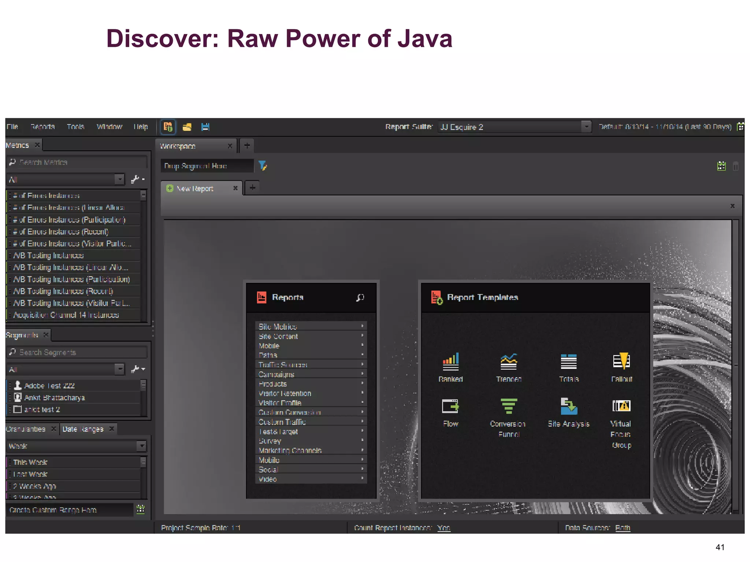750x562 pixels.
Task: Expand the Products reports submenu
Action: tap(311, 383)
